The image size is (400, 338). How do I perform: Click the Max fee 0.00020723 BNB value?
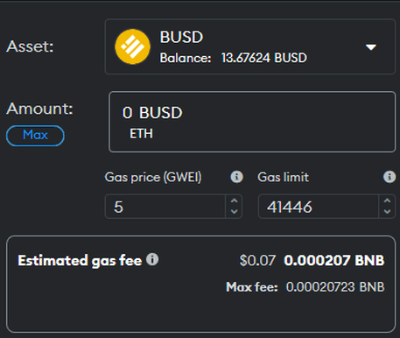coord(335,287)
